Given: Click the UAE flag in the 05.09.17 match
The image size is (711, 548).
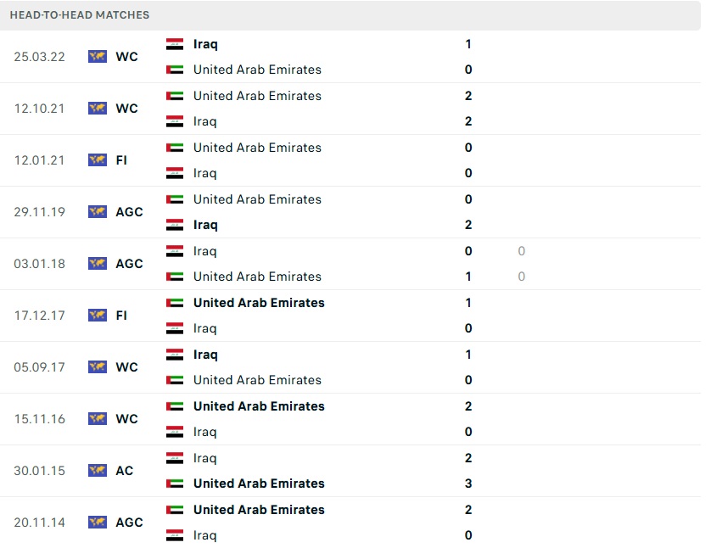Looking at the screenshot, I should coord(175,380).
